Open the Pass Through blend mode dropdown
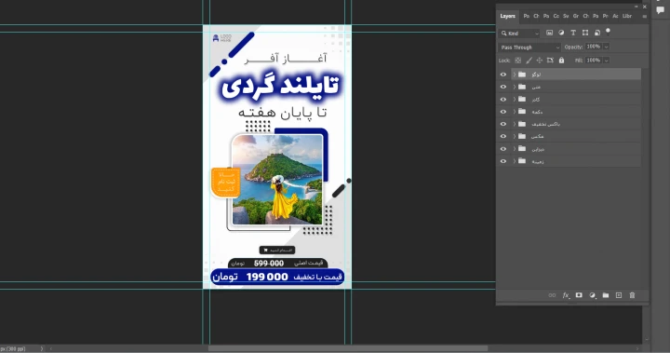 pos(529,48)
